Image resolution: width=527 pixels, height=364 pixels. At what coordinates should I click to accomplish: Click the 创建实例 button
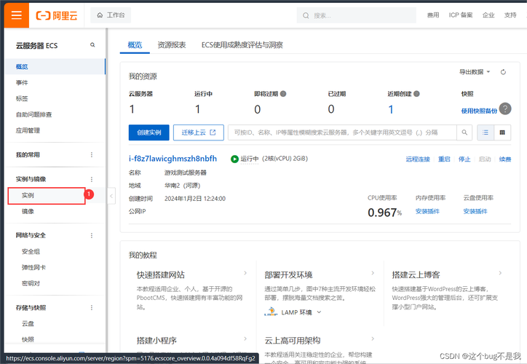click(x=149, y=132)
